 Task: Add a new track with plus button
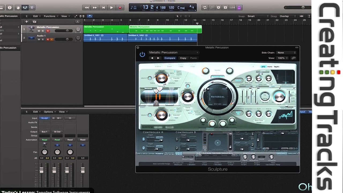tap(27, 22)
